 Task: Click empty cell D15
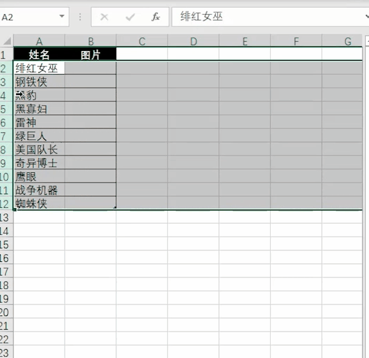click(x=193, y=244)
